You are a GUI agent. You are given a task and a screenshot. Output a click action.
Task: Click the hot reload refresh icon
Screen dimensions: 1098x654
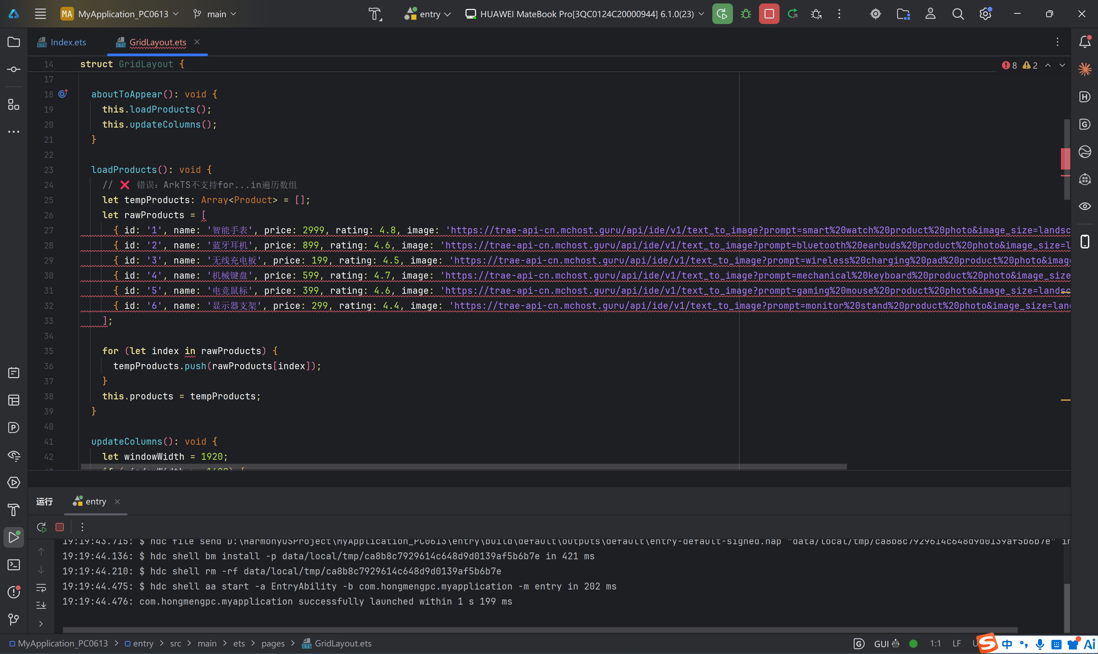[792, 14]
